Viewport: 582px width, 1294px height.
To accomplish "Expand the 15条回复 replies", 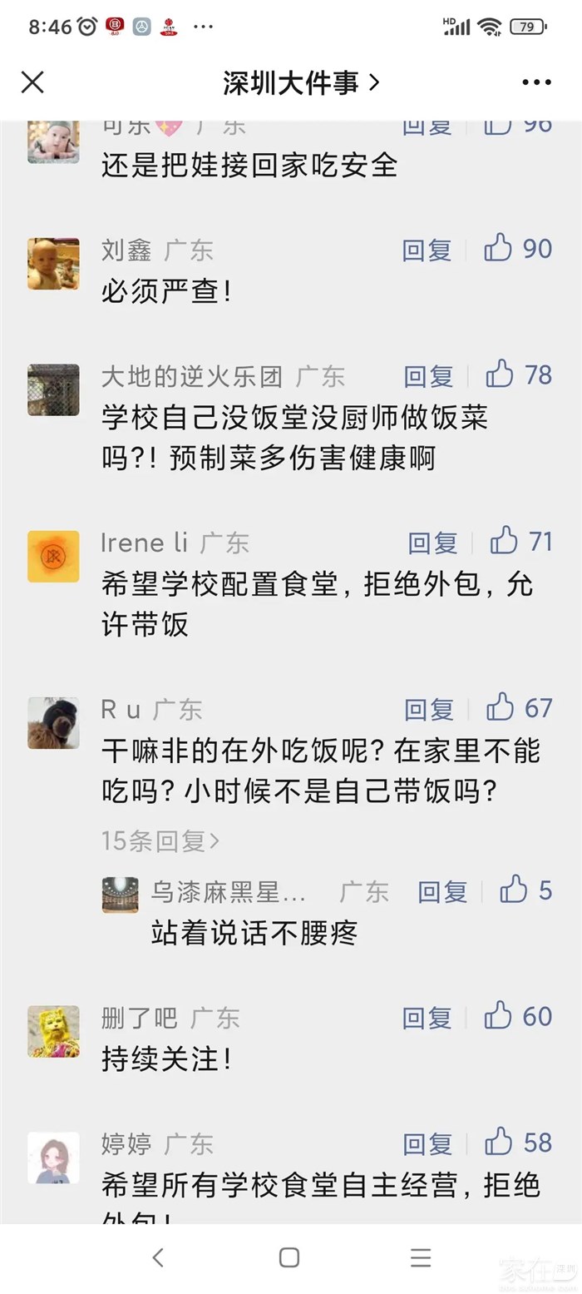I will tap(160, 841).
